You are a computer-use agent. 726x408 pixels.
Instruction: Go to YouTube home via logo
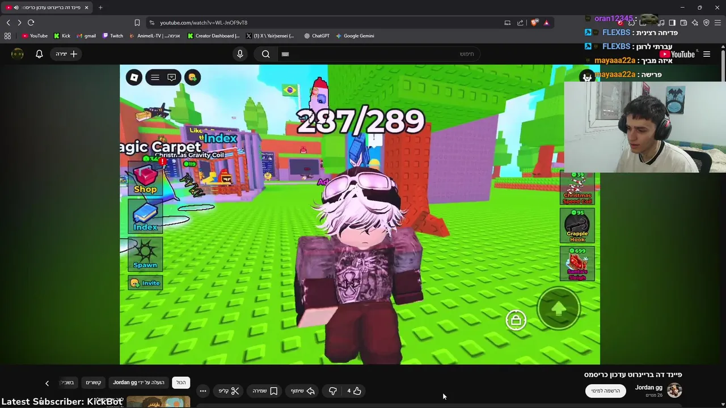point(677,54)
